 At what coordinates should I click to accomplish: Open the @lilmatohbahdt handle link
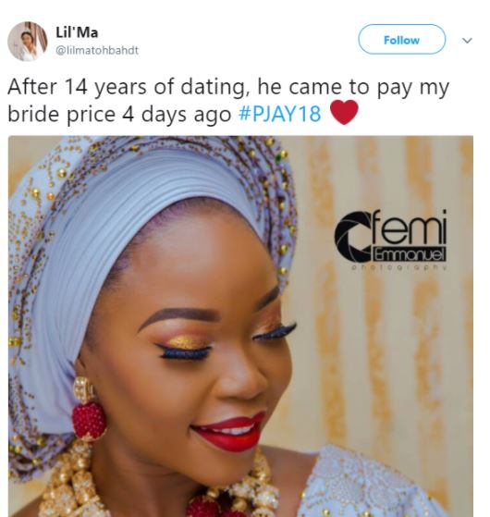pos(97,50)
